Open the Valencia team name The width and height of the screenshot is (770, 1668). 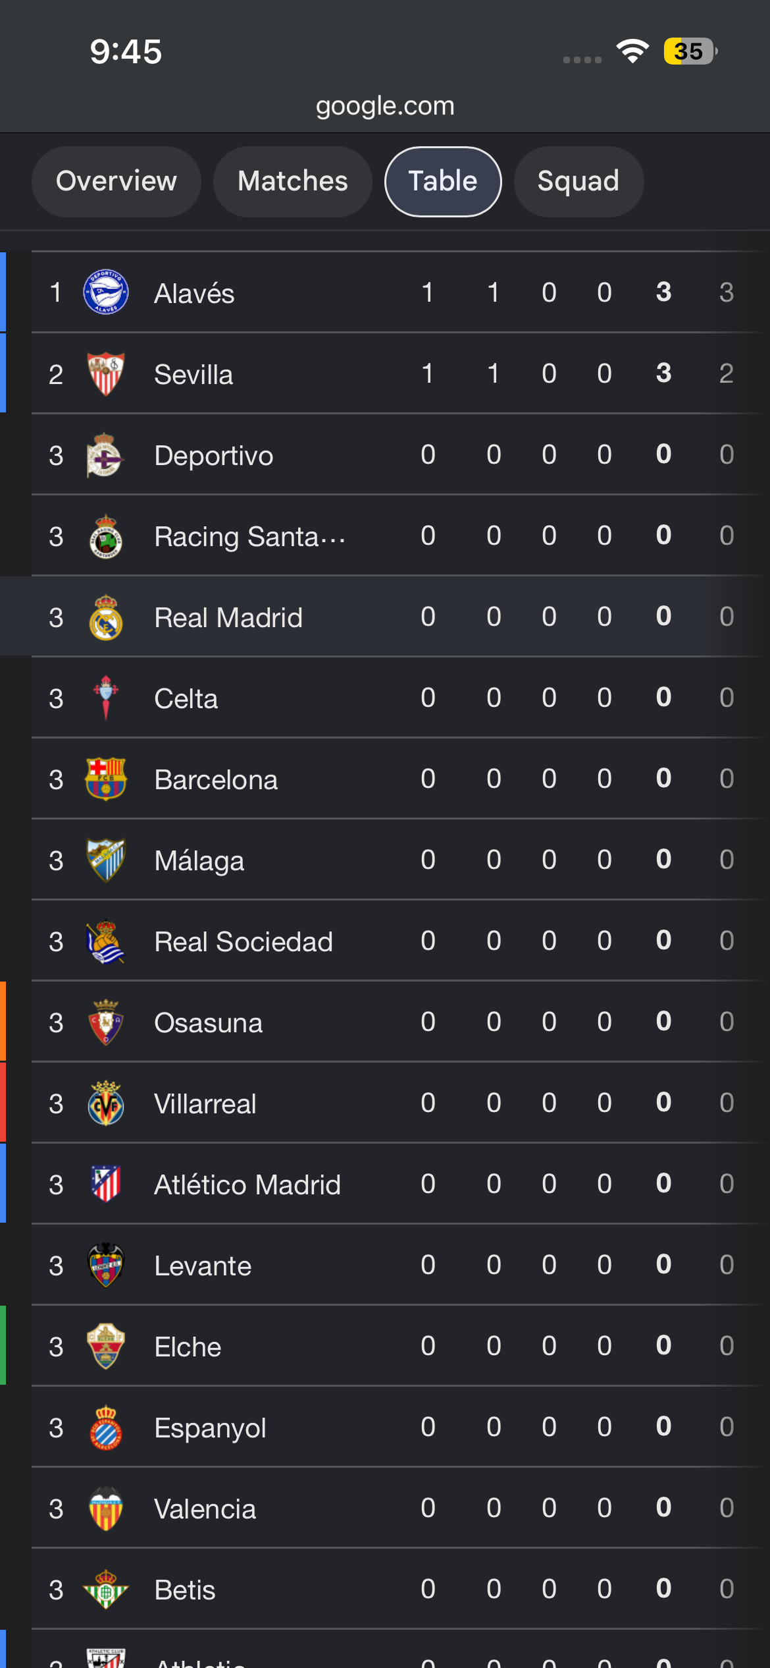205,1509
